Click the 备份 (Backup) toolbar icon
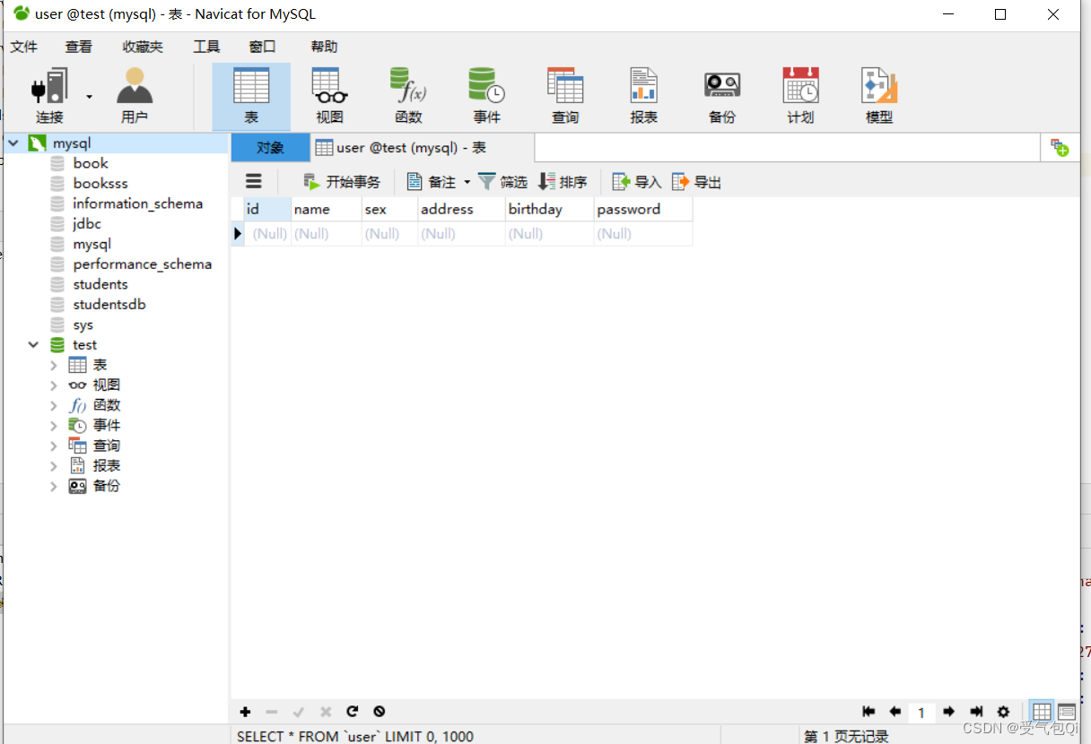The width and height of the screenshot is (1091, 744). coord(721,93)
